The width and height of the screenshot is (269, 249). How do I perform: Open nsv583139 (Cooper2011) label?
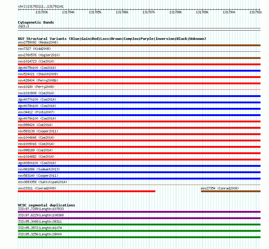pos(38,131)
